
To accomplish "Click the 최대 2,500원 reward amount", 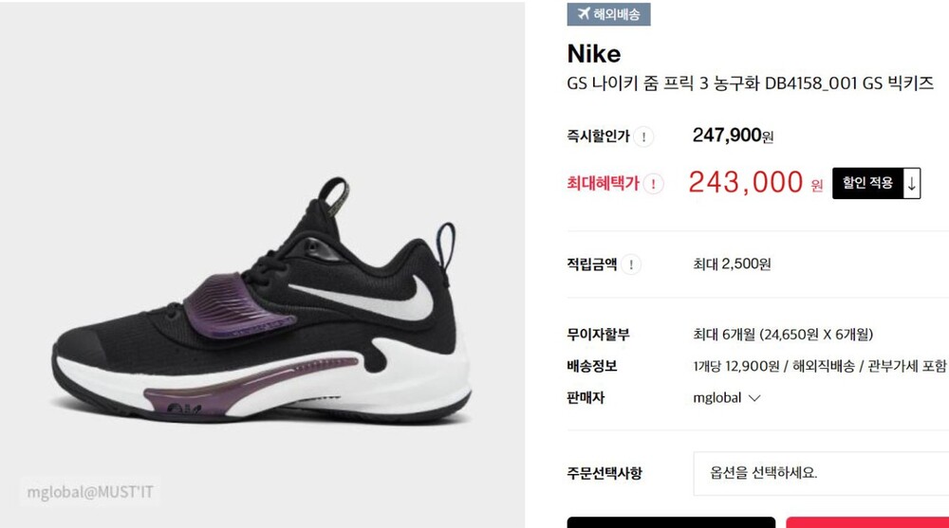I will 732,264.
